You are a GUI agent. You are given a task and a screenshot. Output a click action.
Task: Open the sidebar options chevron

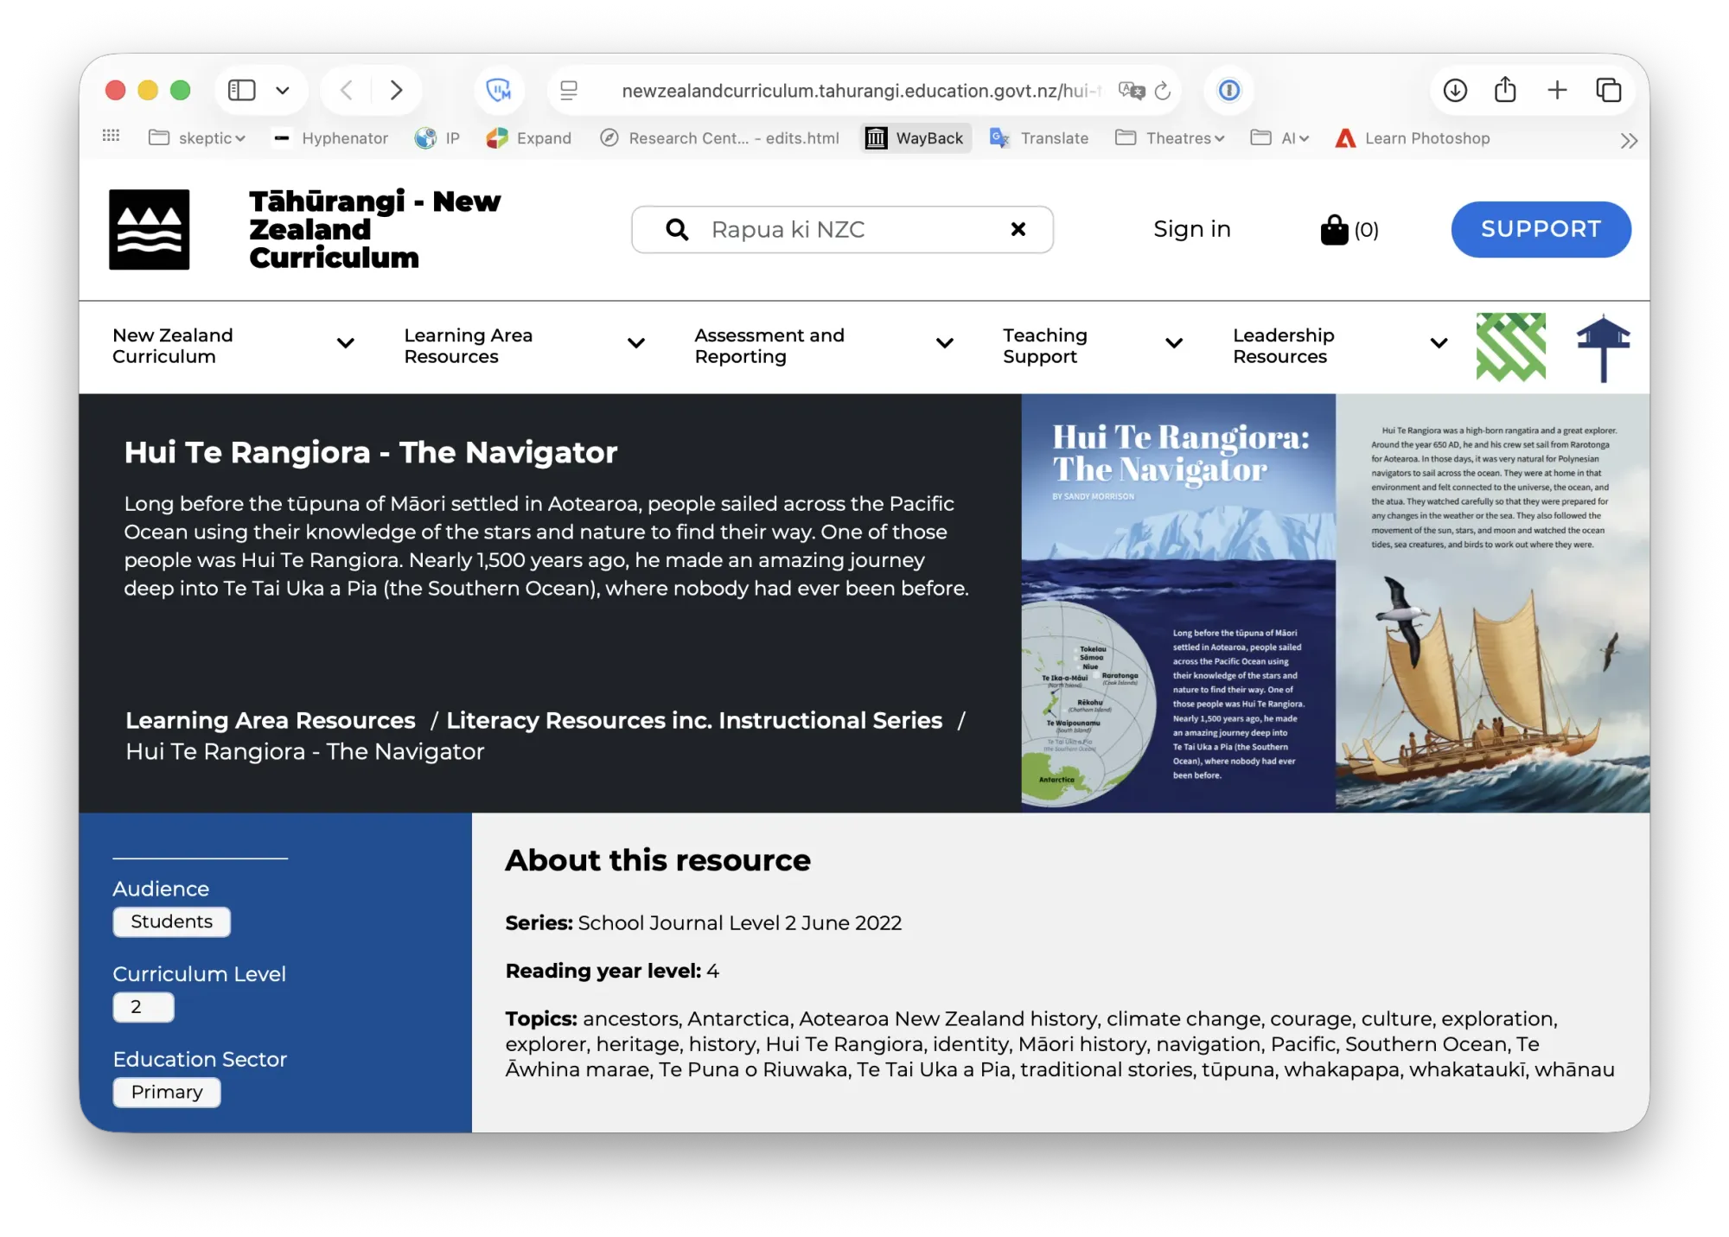click(283, 90)
